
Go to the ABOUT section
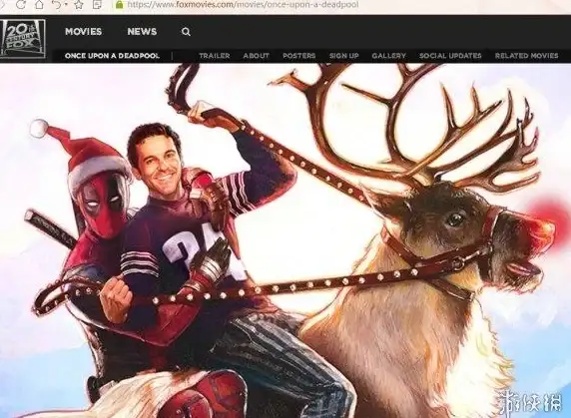tap(256, 56)
